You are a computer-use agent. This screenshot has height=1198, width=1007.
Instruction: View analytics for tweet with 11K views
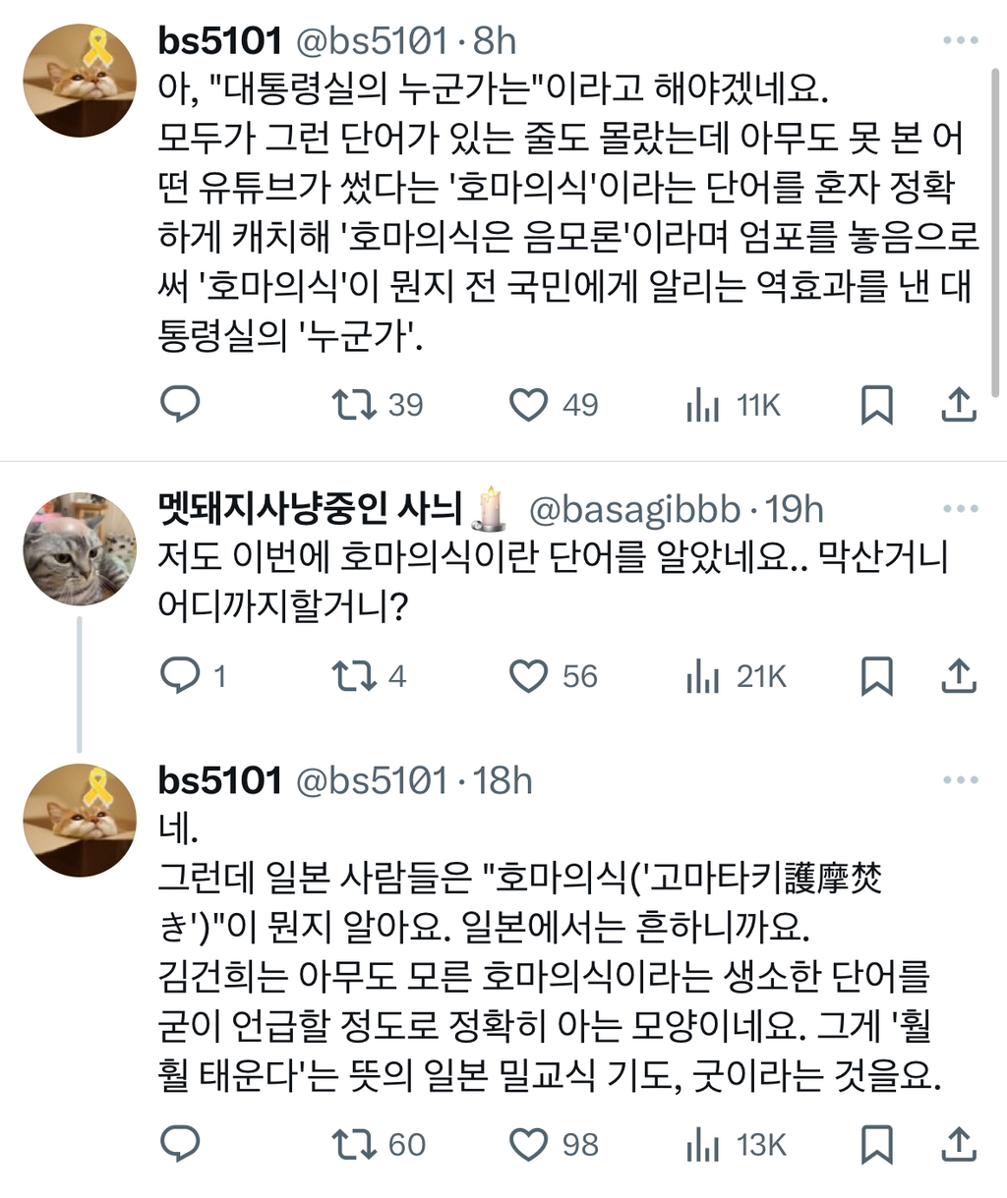coord(703,404)
